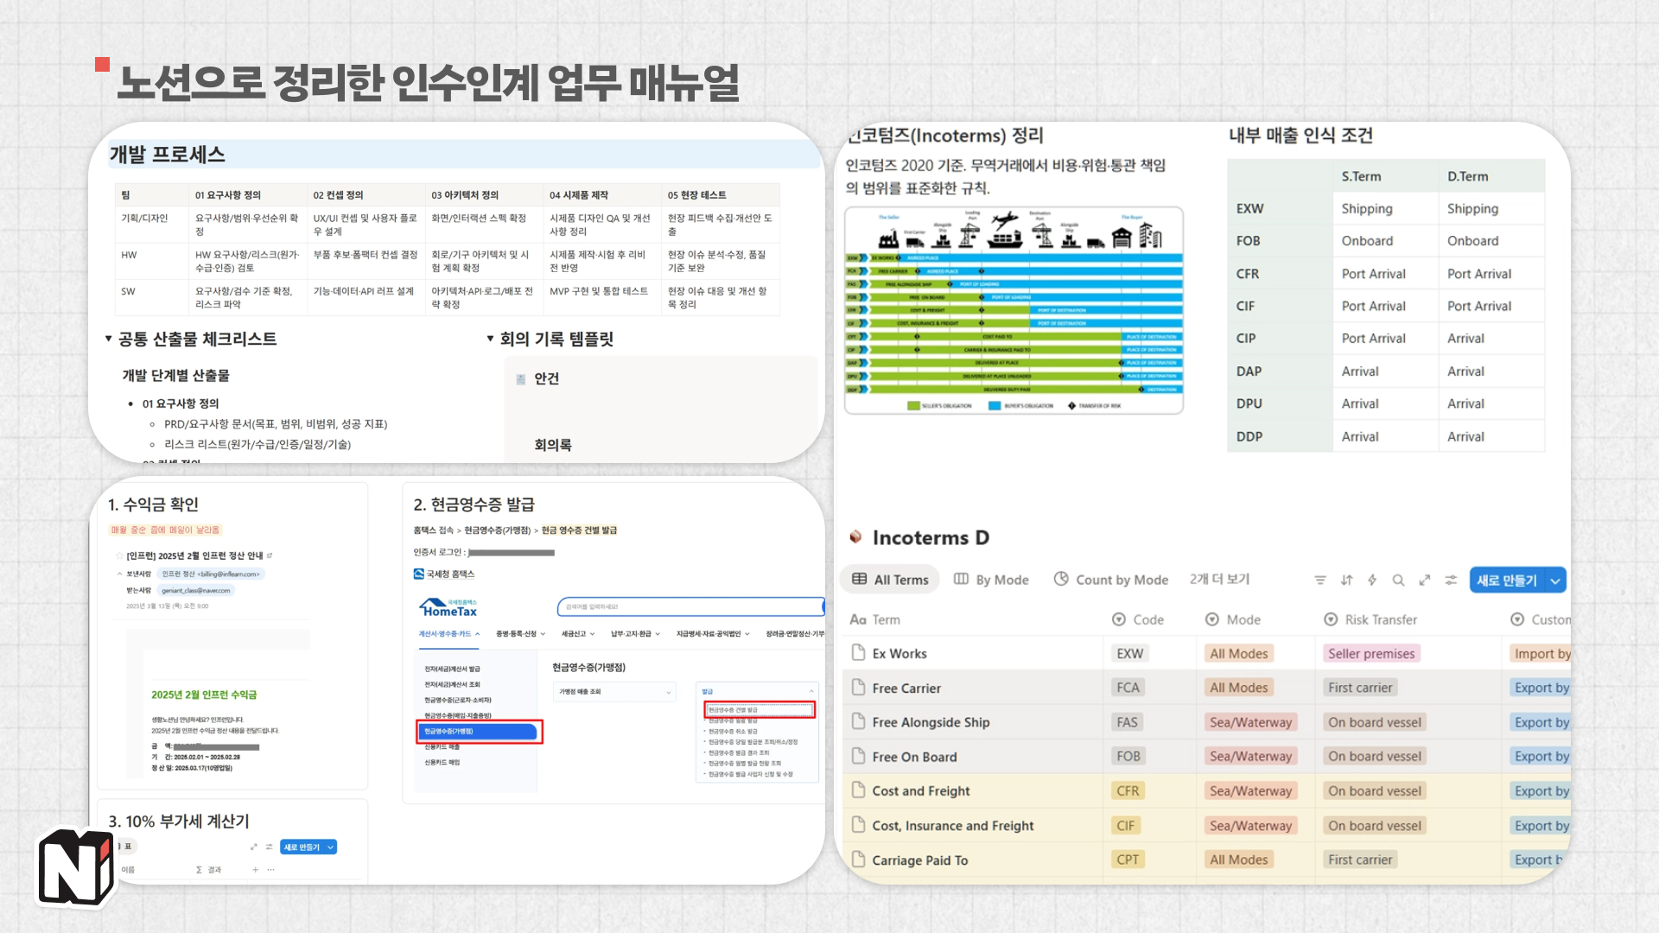
Task: Click the 국세청 홈택스 bookmark icon
Action: (x=419, y=574)
